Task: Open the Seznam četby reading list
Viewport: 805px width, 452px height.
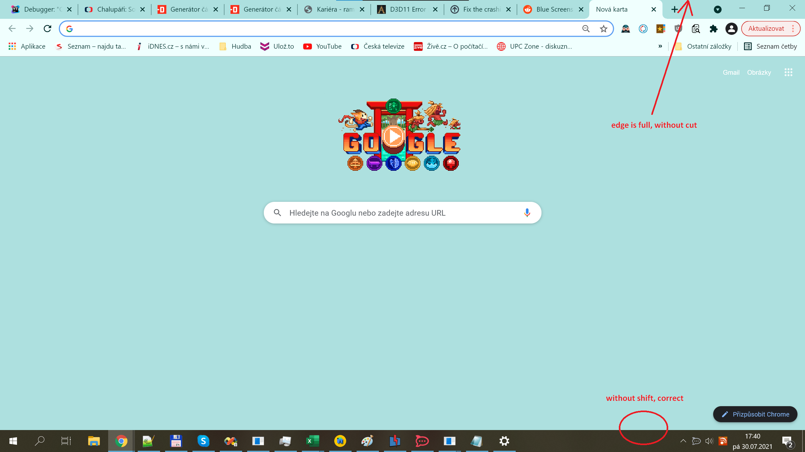Action: coord(770,46)
